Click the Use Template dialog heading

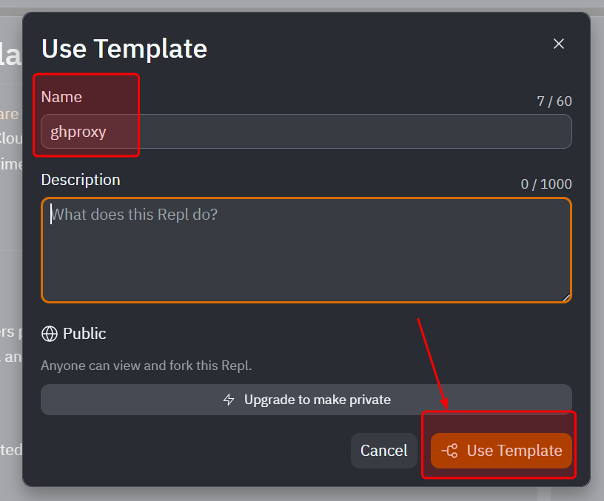(124, 49)
